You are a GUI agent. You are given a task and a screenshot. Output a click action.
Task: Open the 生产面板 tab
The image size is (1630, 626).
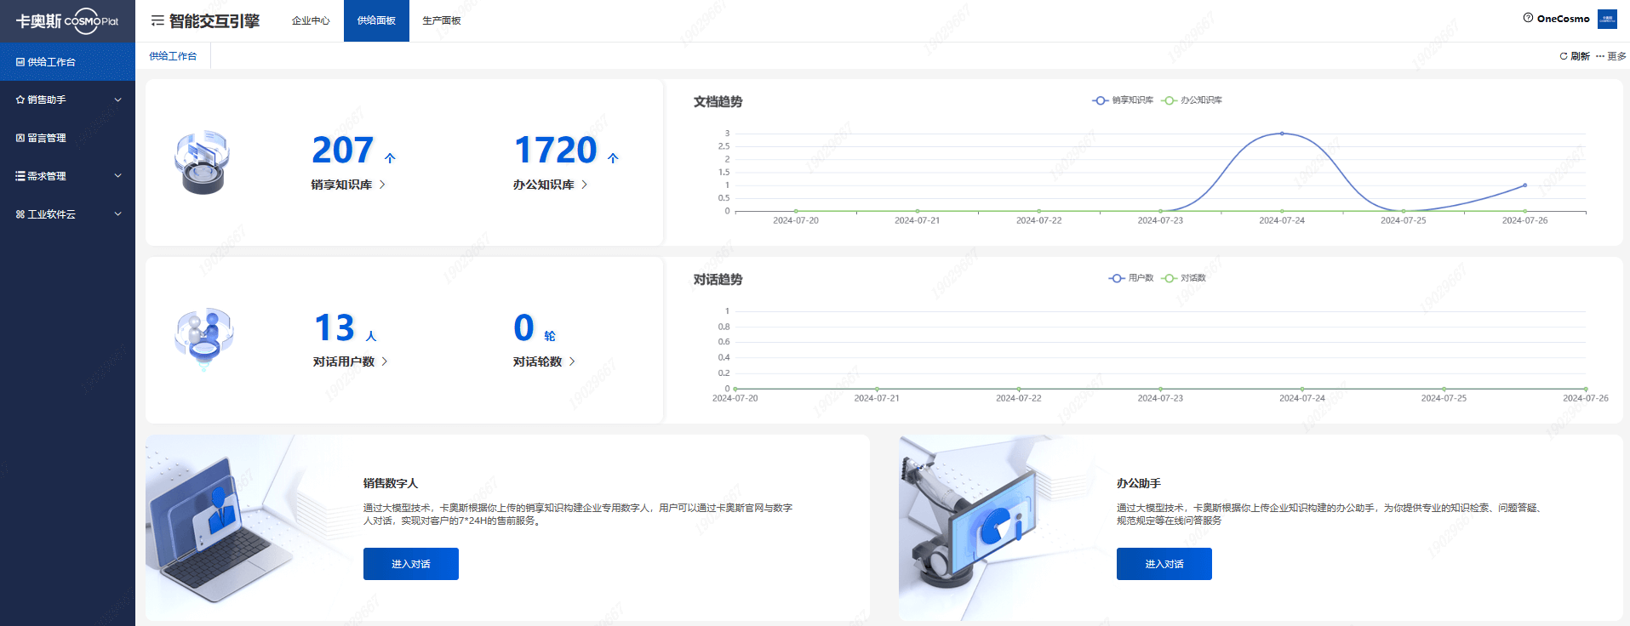[x=442, y=20]
